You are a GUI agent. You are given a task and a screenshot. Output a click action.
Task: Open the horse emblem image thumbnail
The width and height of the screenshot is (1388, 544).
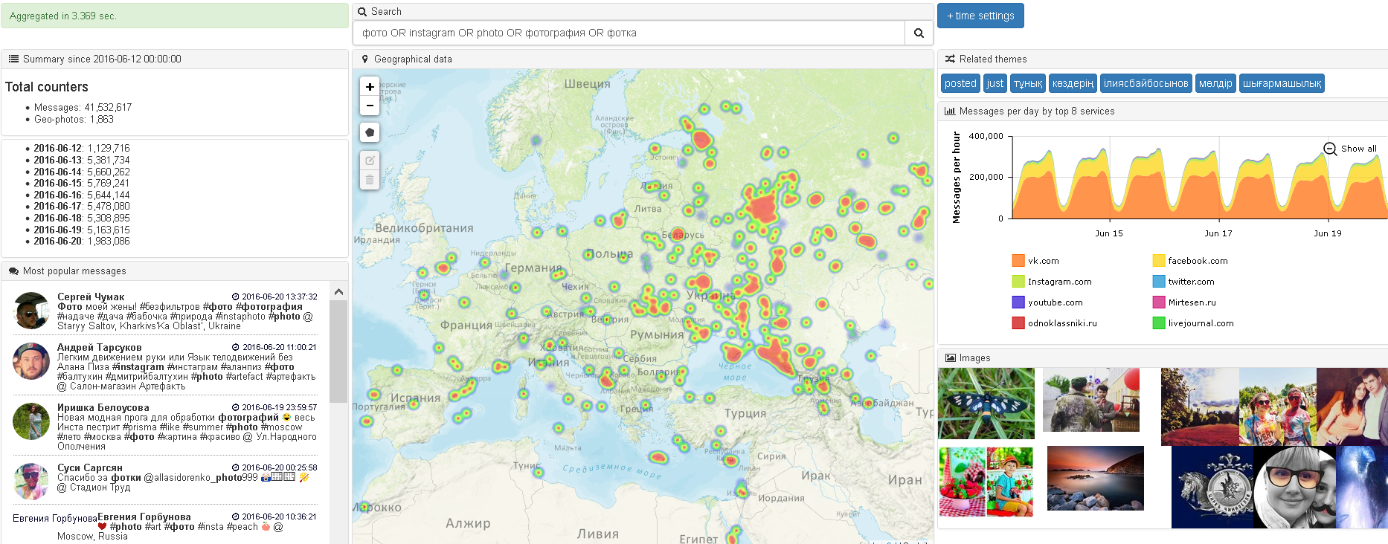(1213, 488)
